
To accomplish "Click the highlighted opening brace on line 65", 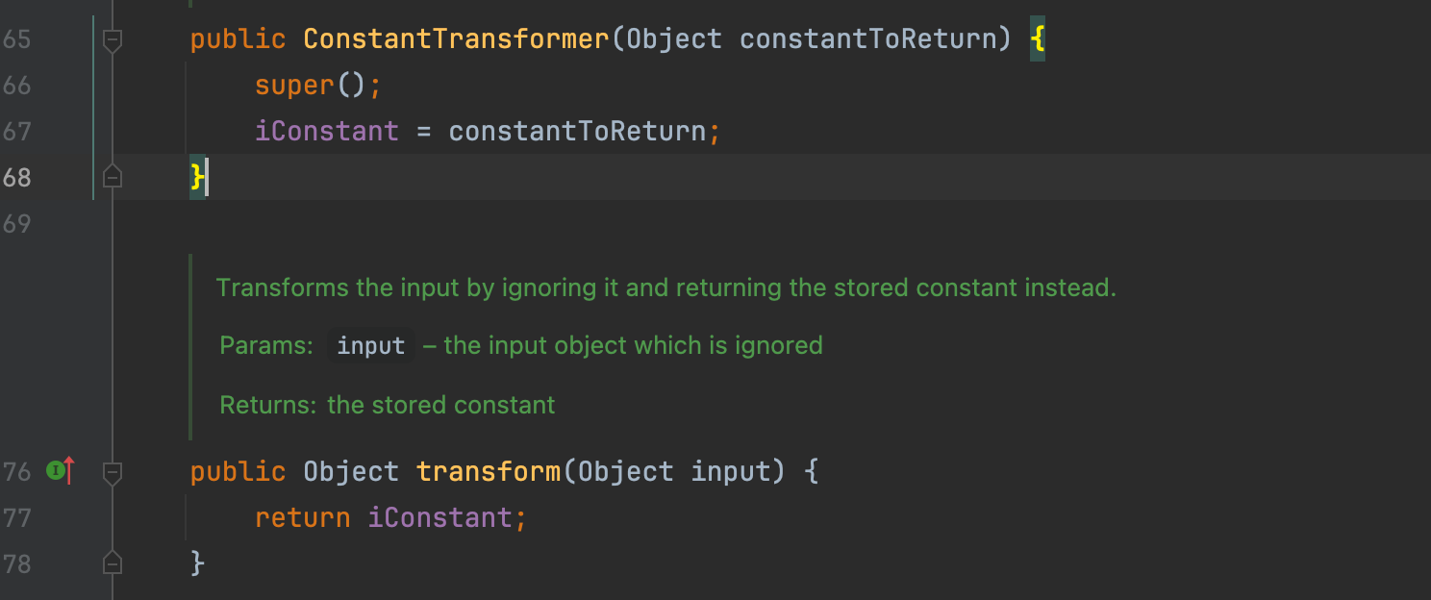I will coord(1037,39).
